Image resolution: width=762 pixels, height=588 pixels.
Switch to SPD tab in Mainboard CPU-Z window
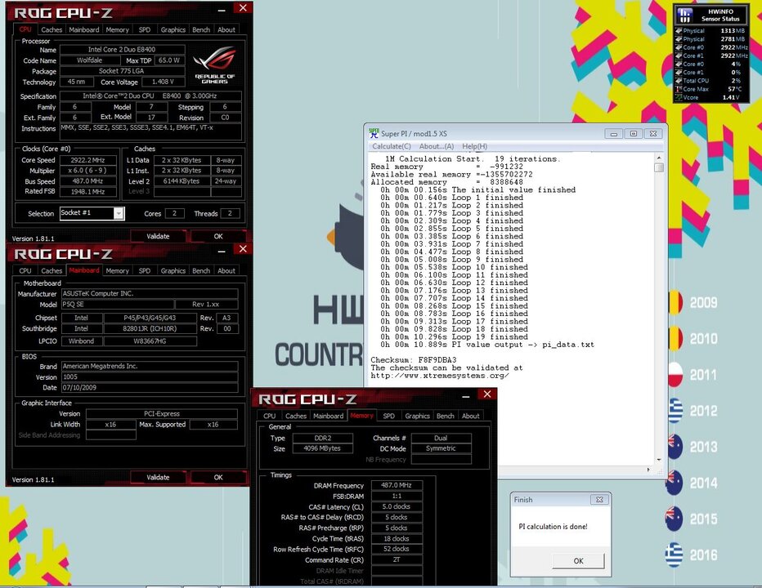click(x=145, y=271)
